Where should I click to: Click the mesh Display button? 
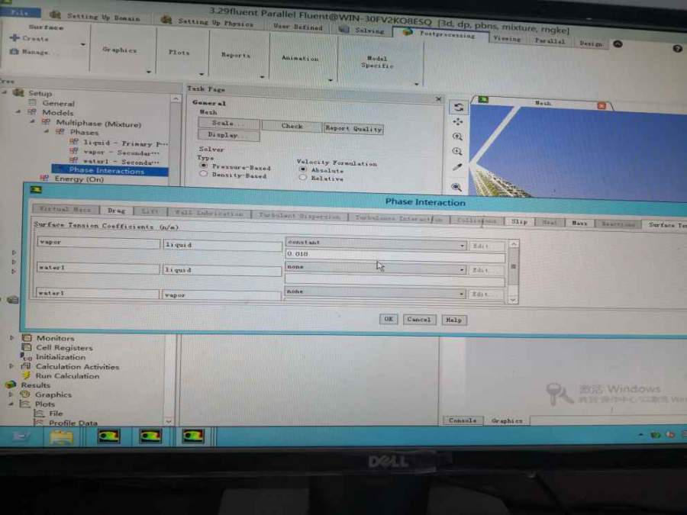(x=229, y=135)
